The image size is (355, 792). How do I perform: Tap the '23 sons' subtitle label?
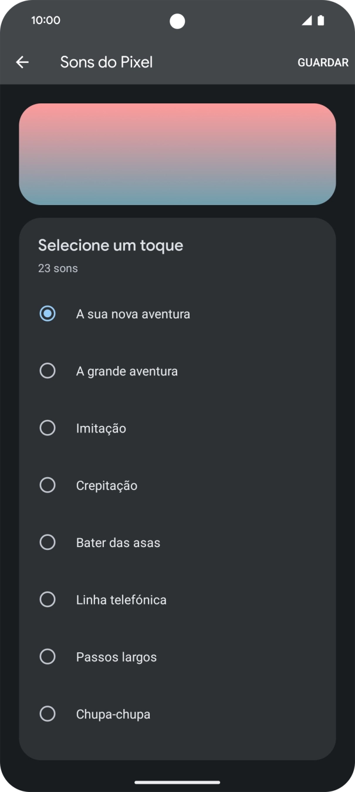[x=57, y=268]
